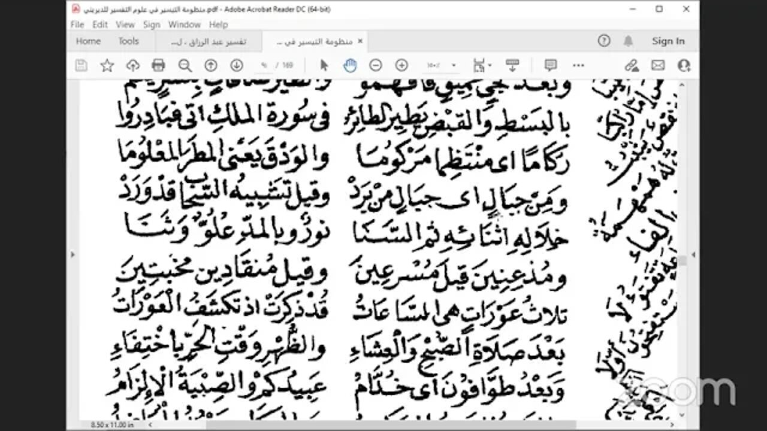This screenshot has width=767, height=431.
Task: Zoom out with minus icon
Action: (x=376, y=66)
